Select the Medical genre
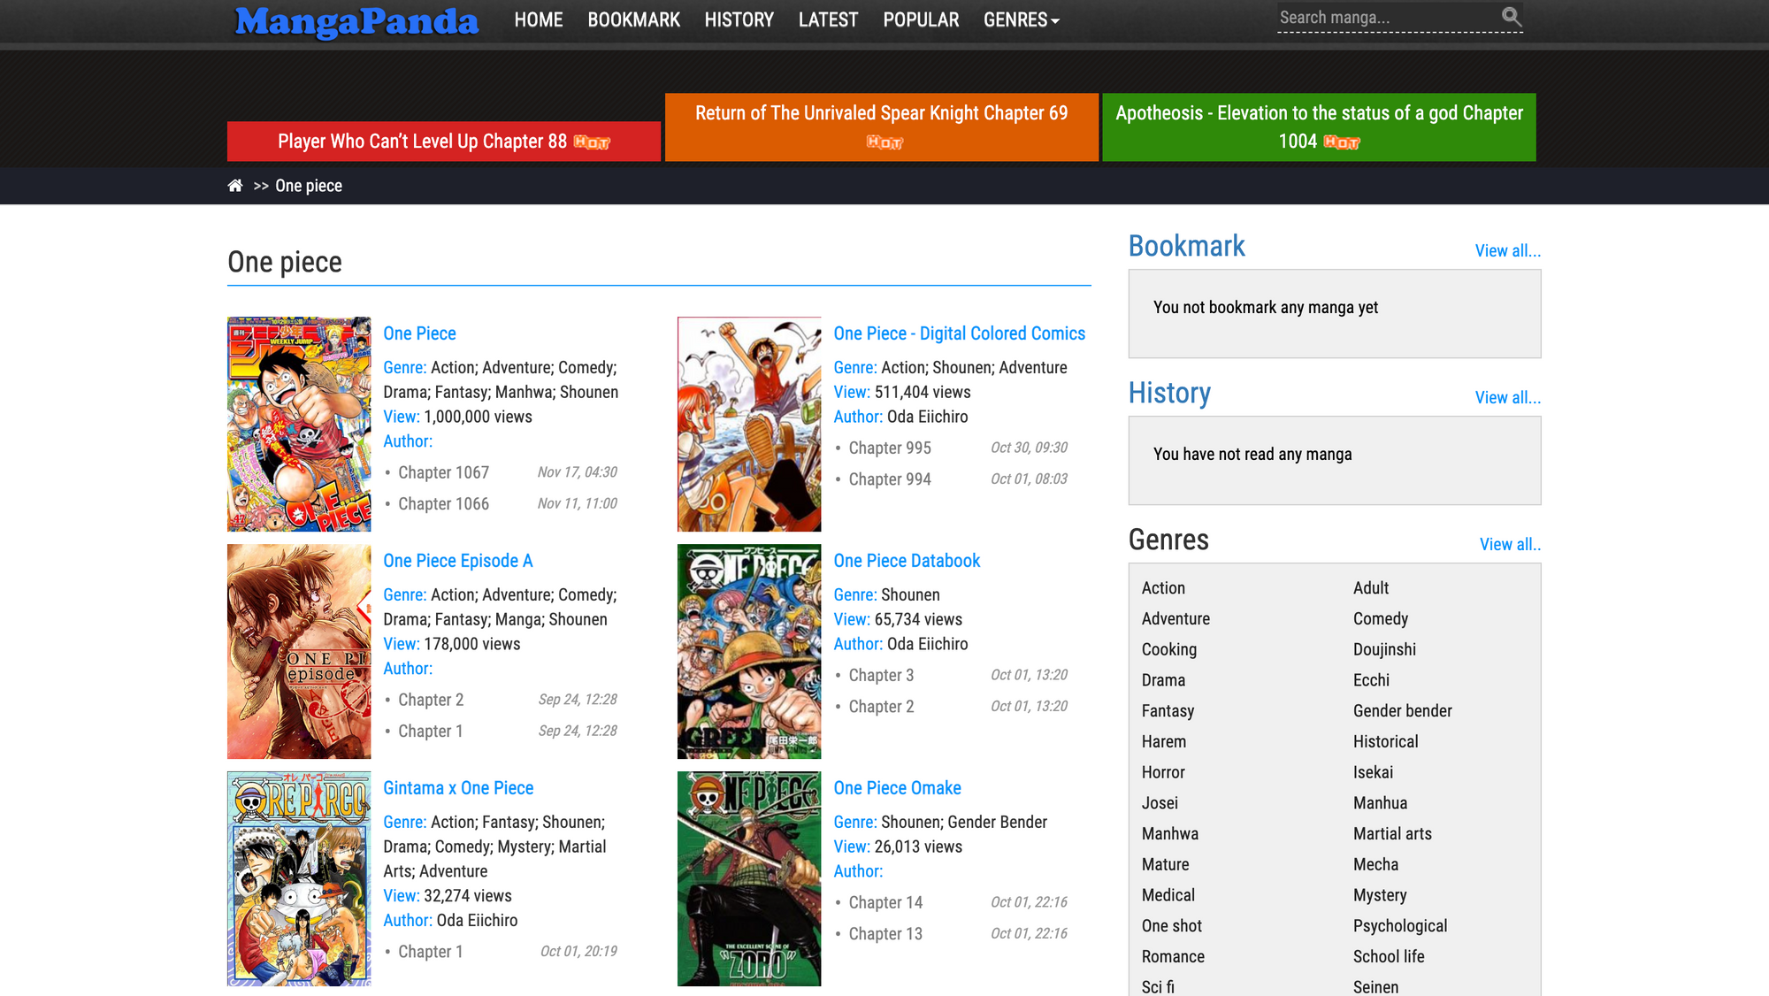Screen dimensions: 1769x996 [1168, 895]
